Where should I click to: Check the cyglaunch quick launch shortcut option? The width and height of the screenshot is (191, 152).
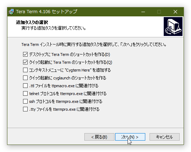pos(25,78)
